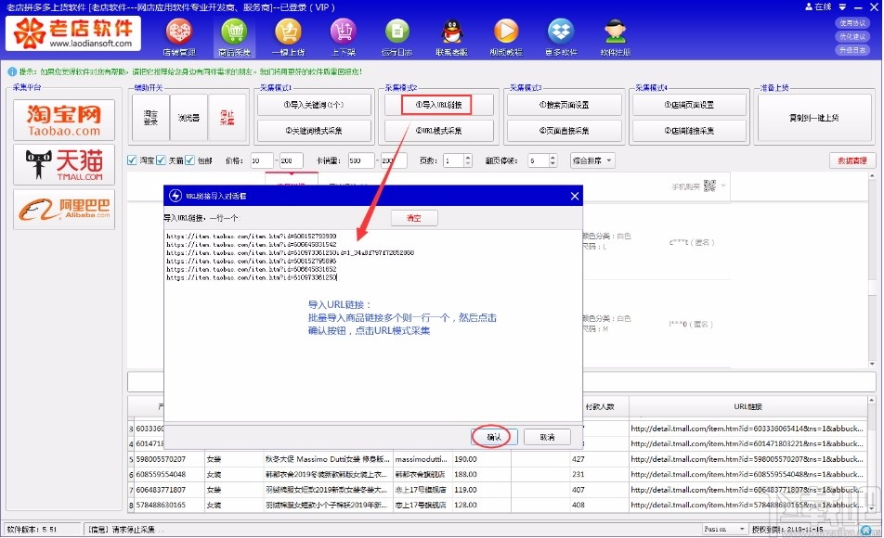Click the 老店软件 logo banner
Screen dimensions: 884x538
(x=73, y=32)
